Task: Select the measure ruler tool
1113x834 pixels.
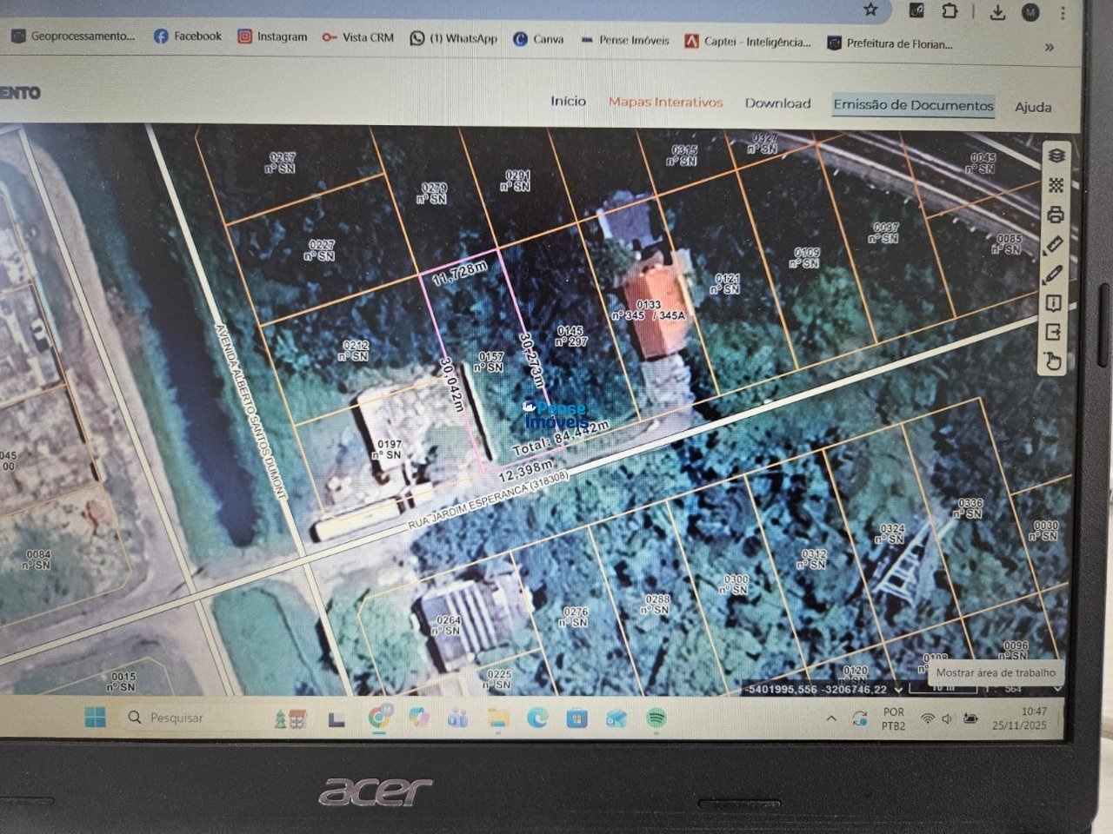Action: coord(1055,244)
